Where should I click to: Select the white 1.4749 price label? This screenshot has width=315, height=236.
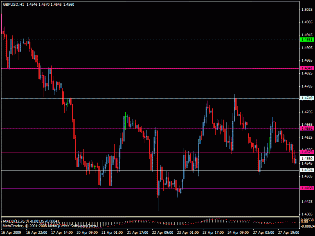(307, 98)
